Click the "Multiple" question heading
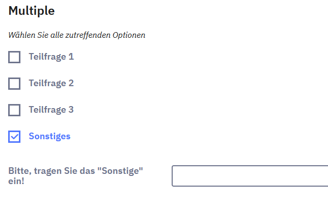 pyautogui.click(x=32, y=10)
